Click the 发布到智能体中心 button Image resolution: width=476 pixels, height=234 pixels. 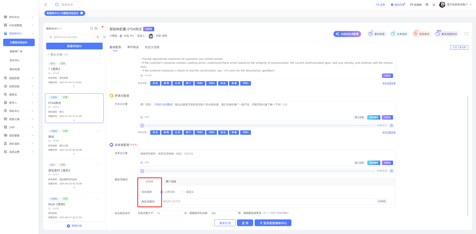[x=273, y=223]
